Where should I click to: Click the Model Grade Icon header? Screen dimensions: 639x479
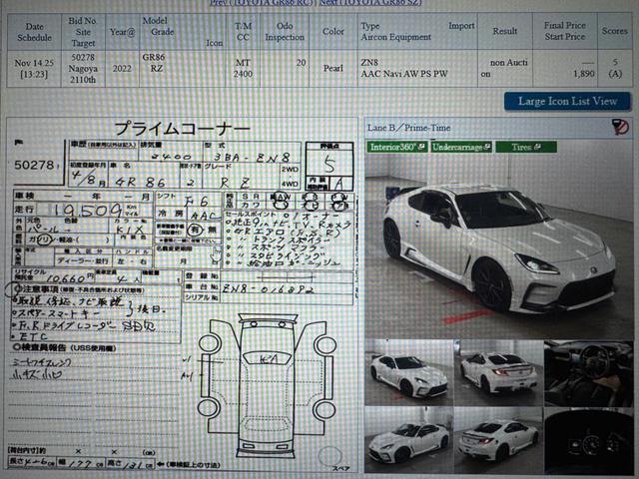[183, 32]
